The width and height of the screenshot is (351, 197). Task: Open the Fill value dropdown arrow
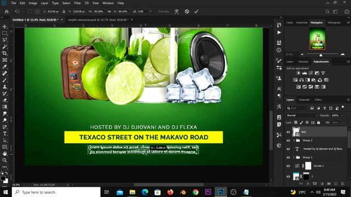(x=342, y=123)
